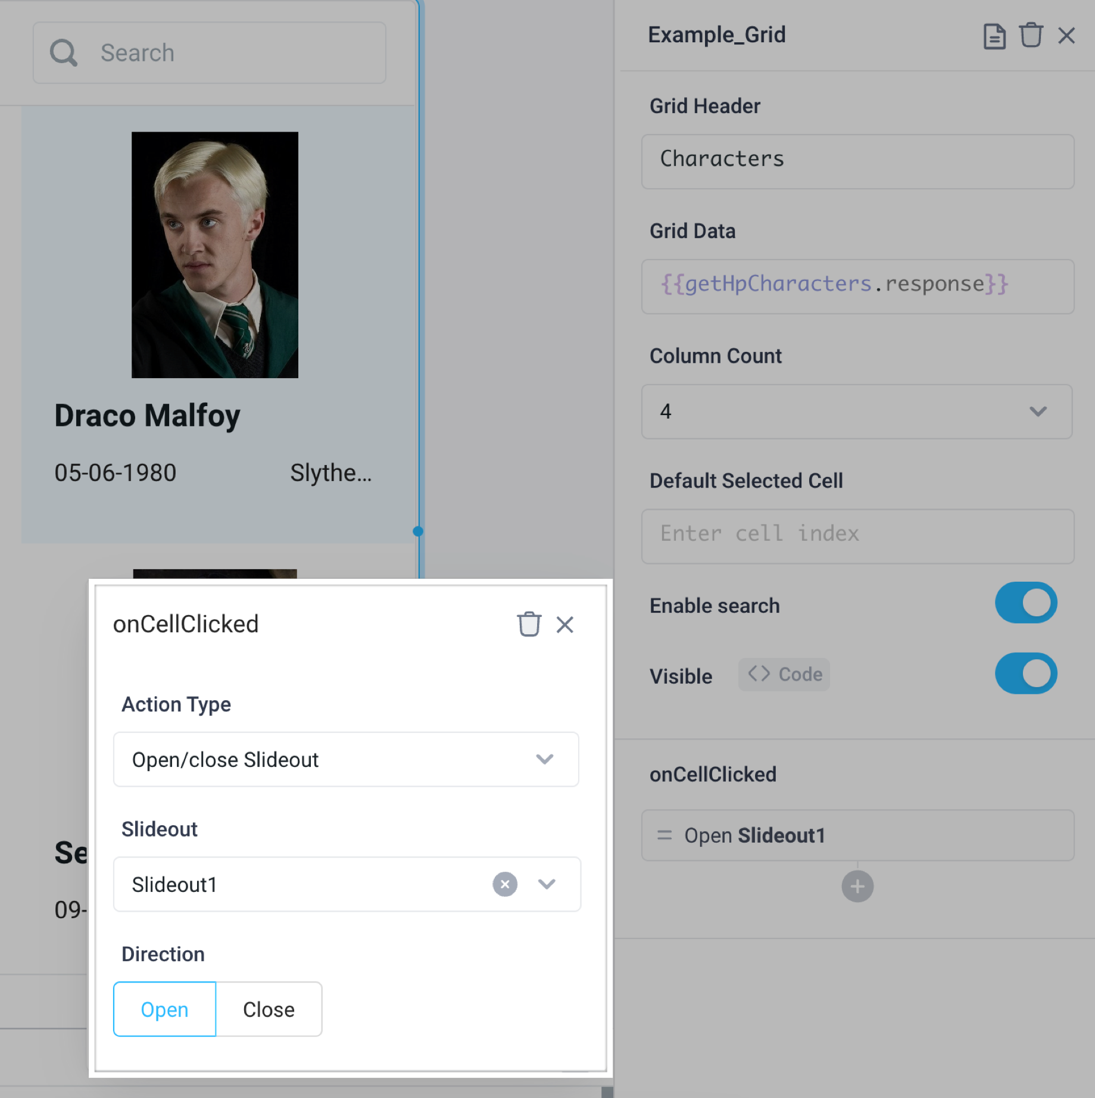Viewport: 1095px width, 1098px height.
Task: Click the Grid Header Characters input field
Action: coord(856,159)
